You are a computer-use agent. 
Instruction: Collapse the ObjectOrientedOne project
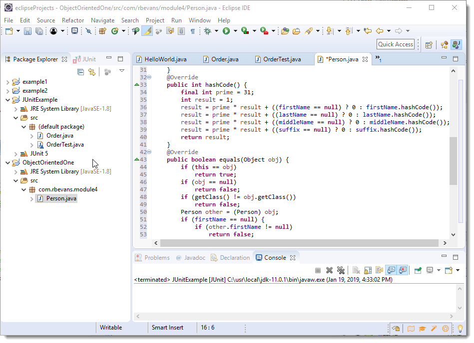8,163
